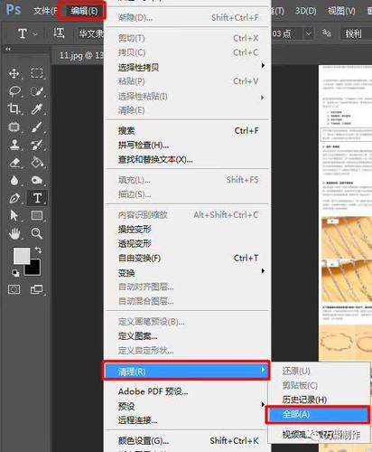Select the Eraser tool
Screen dimensions: 372x452
(x=14, y=163)
